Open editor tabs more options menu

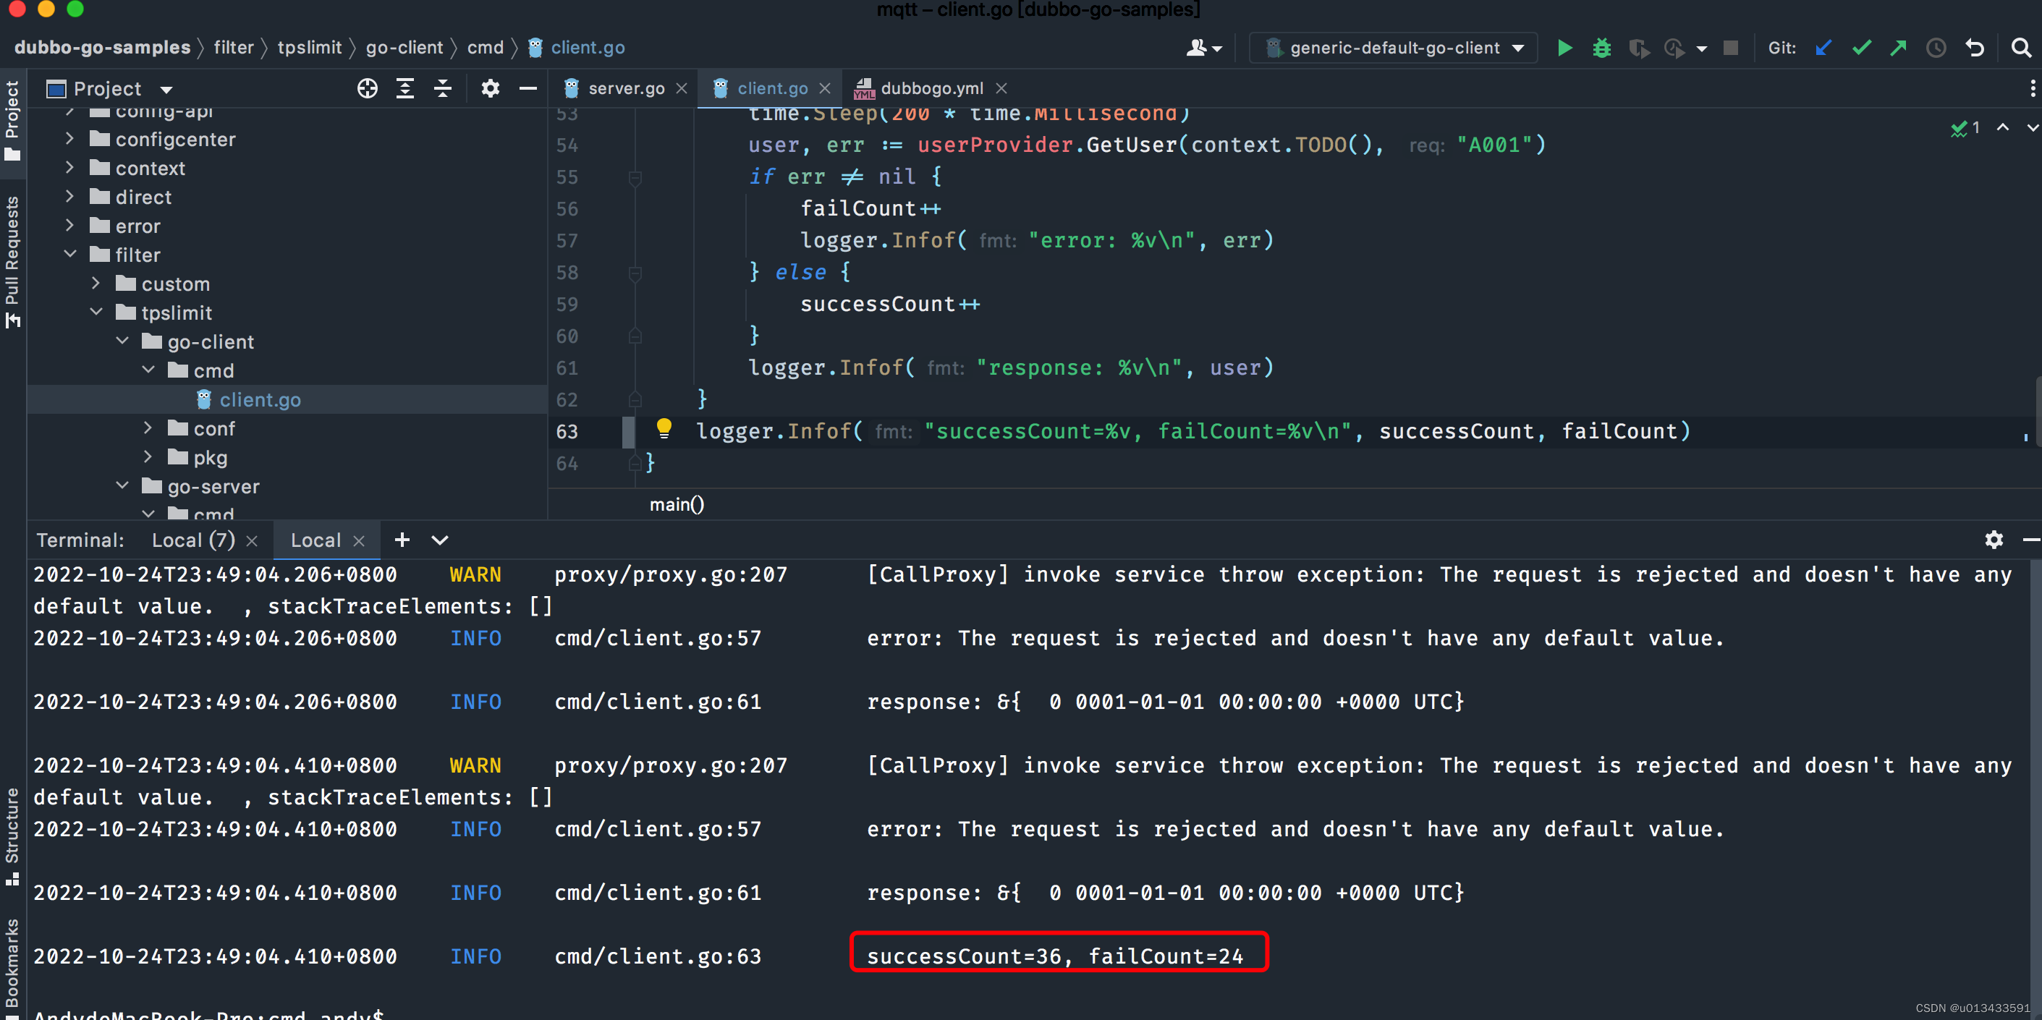(x=2032, y=88)
